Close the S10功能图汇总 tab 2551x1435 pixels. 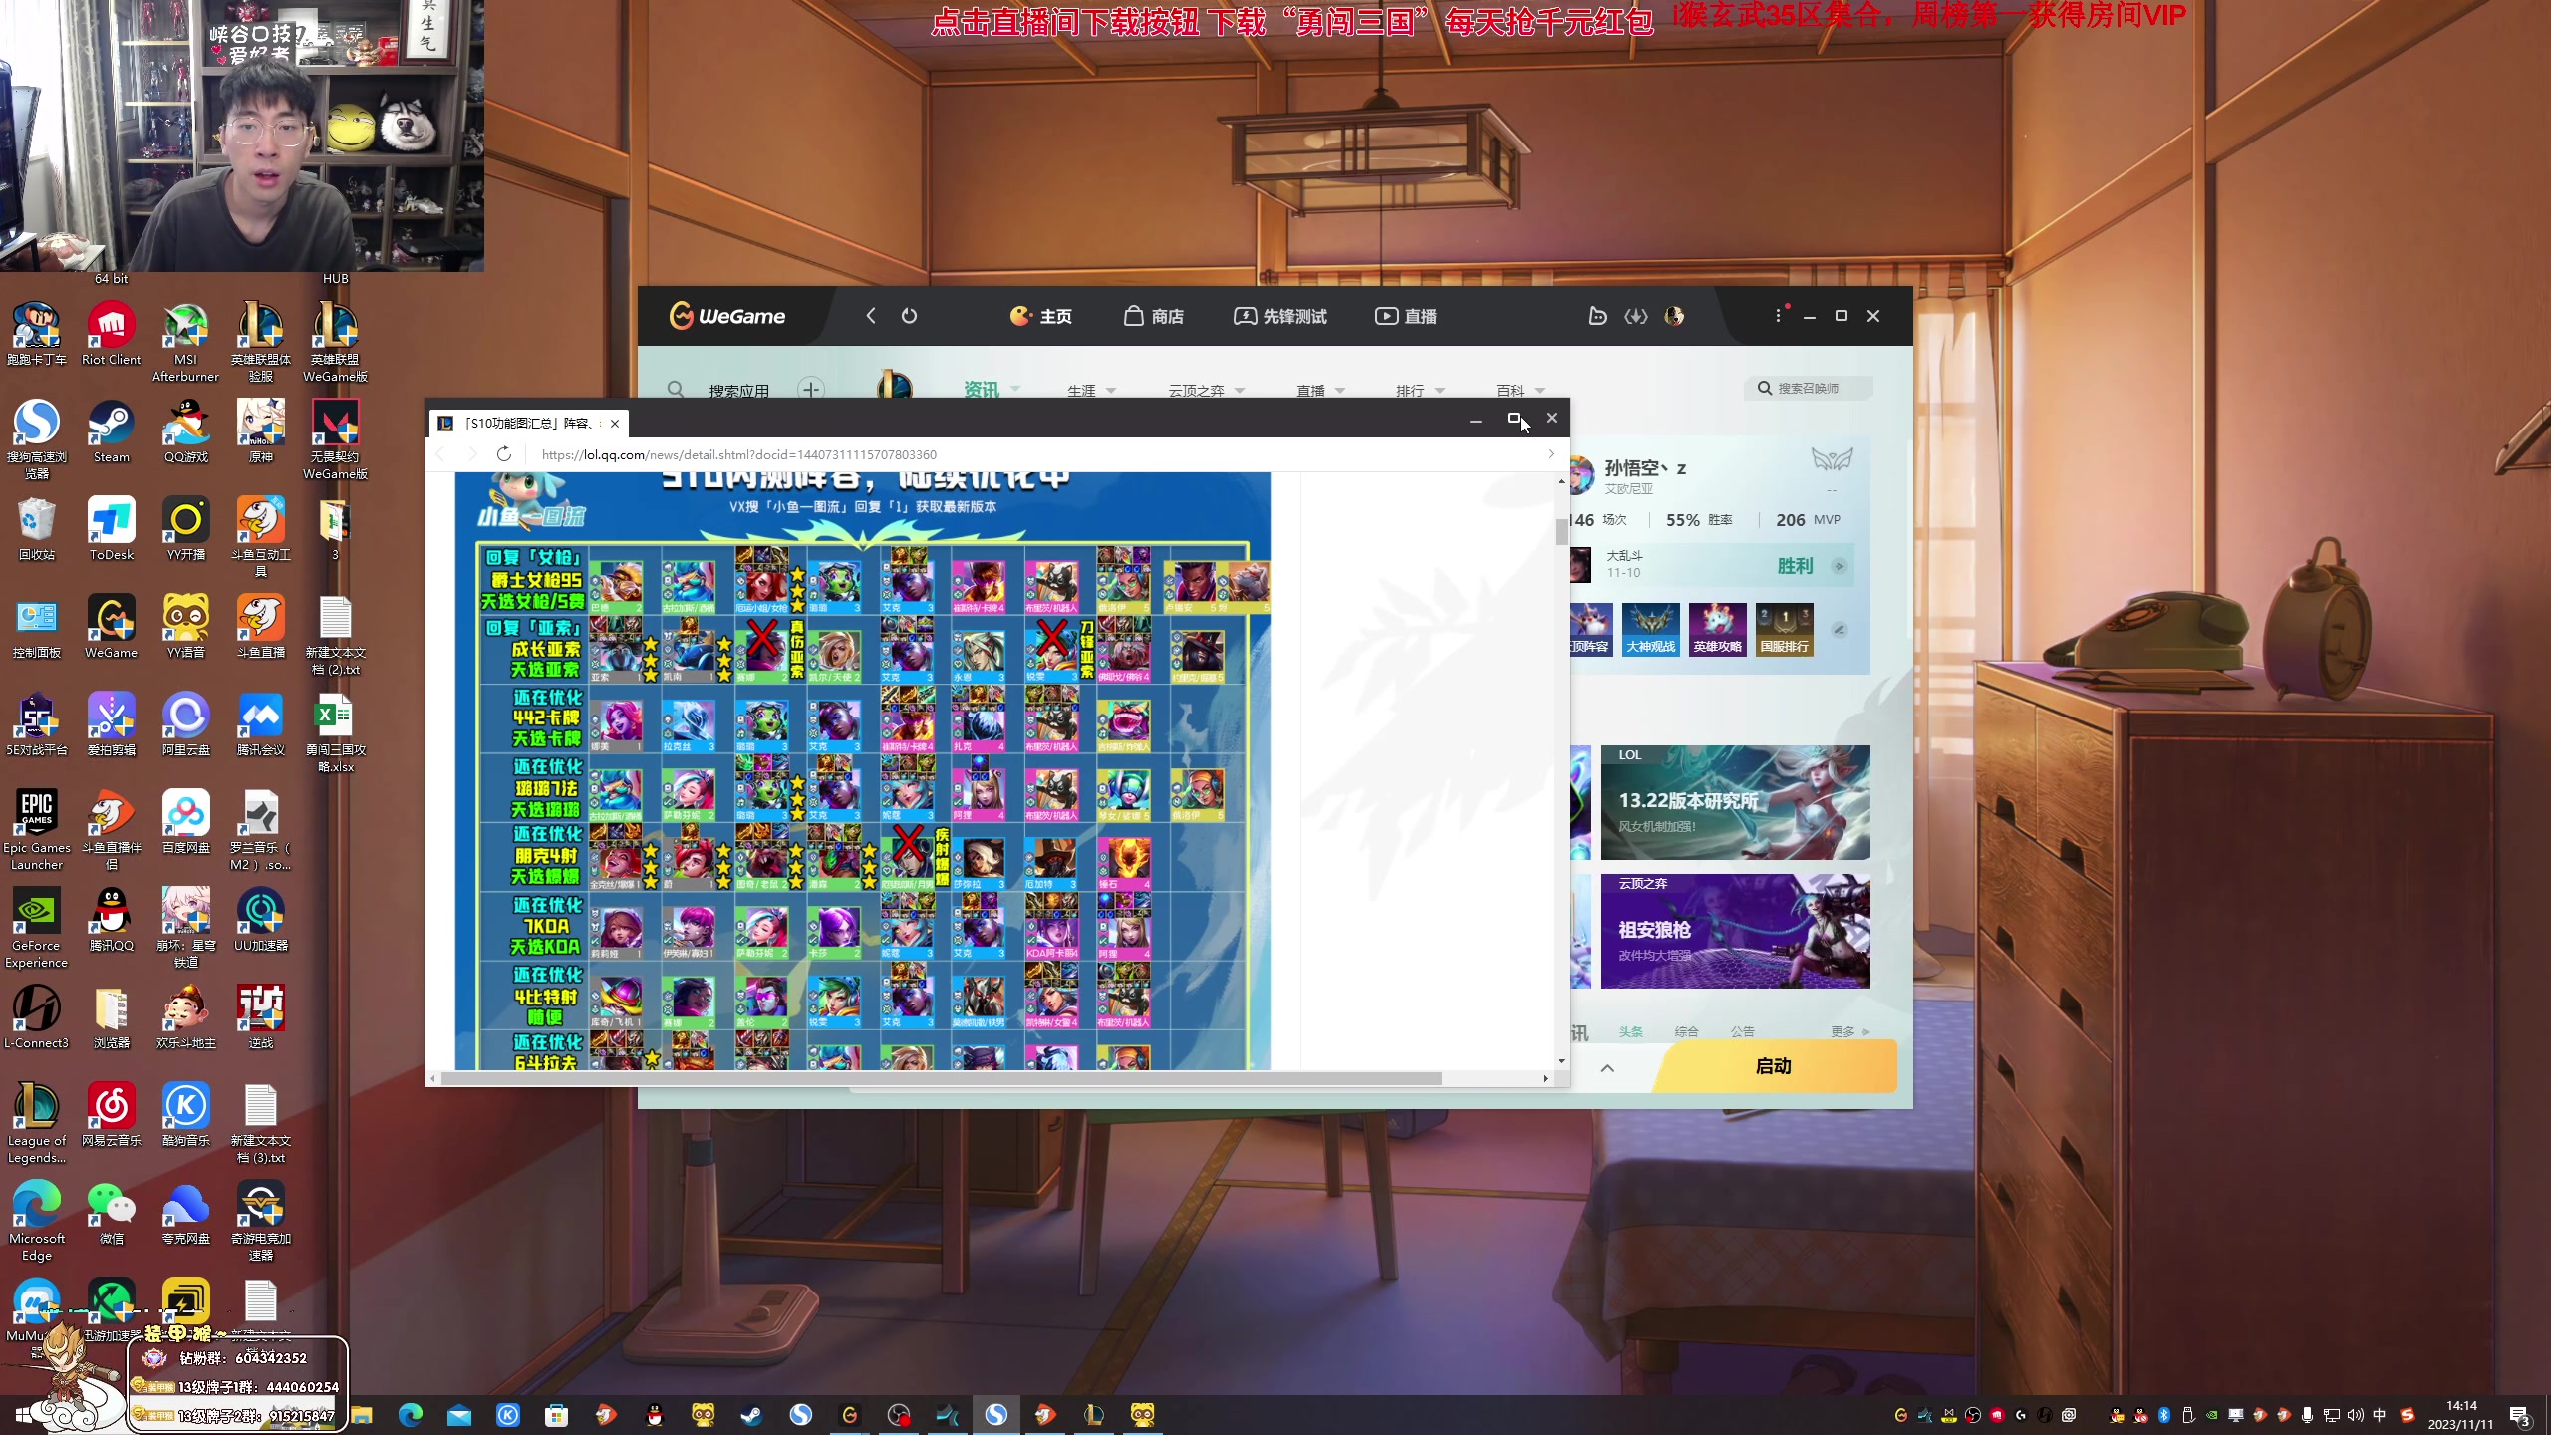point(615,424)
